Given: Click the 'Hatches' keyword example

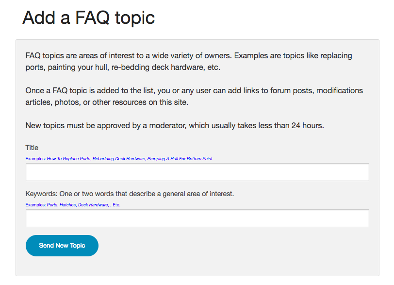Looking at the screenshot, I should click(x=67, y=205).
